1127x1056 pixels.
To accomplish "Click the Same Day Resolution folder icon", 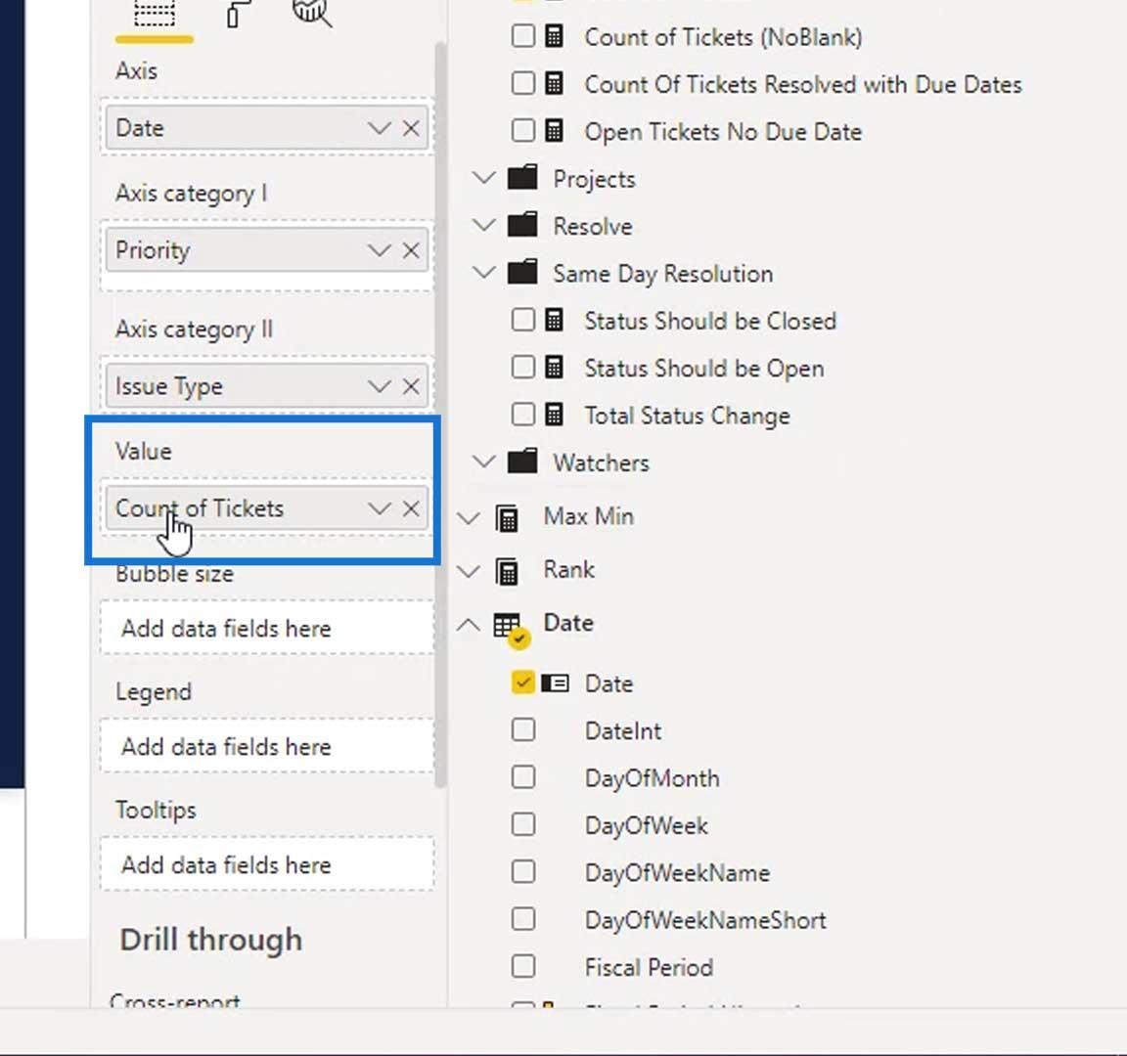I will coord(522,272).
